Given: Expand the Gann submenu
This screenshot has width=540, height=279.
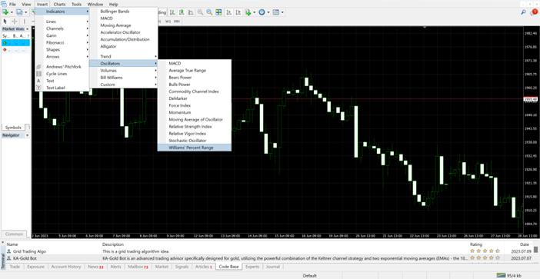Looking at the screenshot, I should [x=62, y=35].
